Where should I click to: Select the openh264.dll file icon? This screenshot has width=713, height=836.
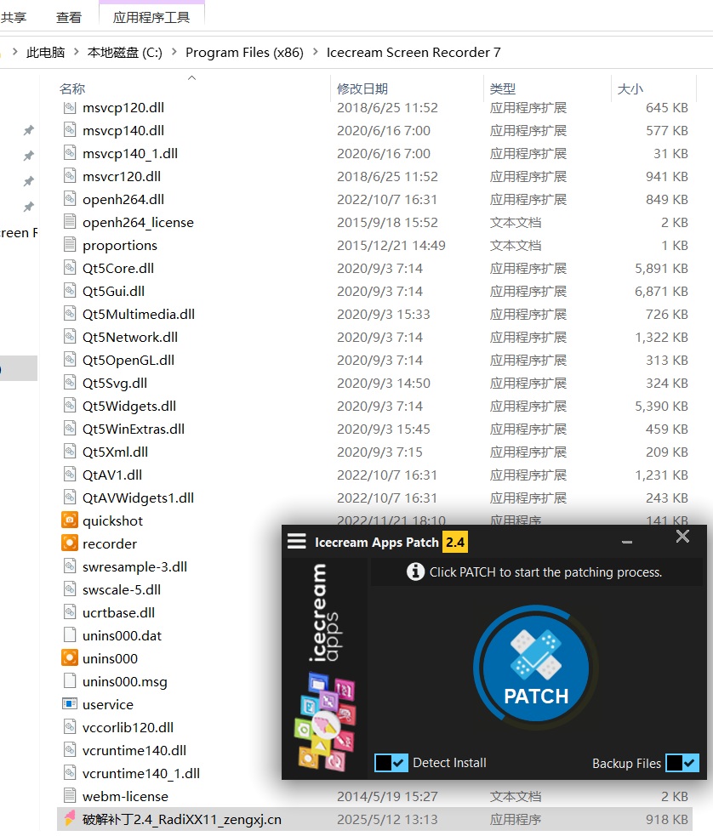(69, 198)
